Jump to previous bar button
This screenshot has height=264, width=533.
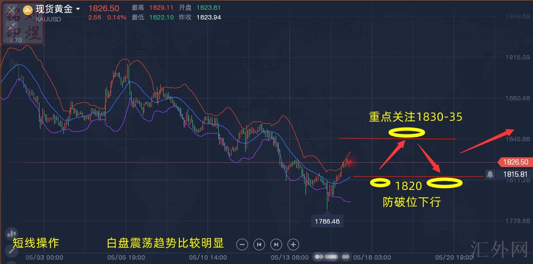point(259,244)
